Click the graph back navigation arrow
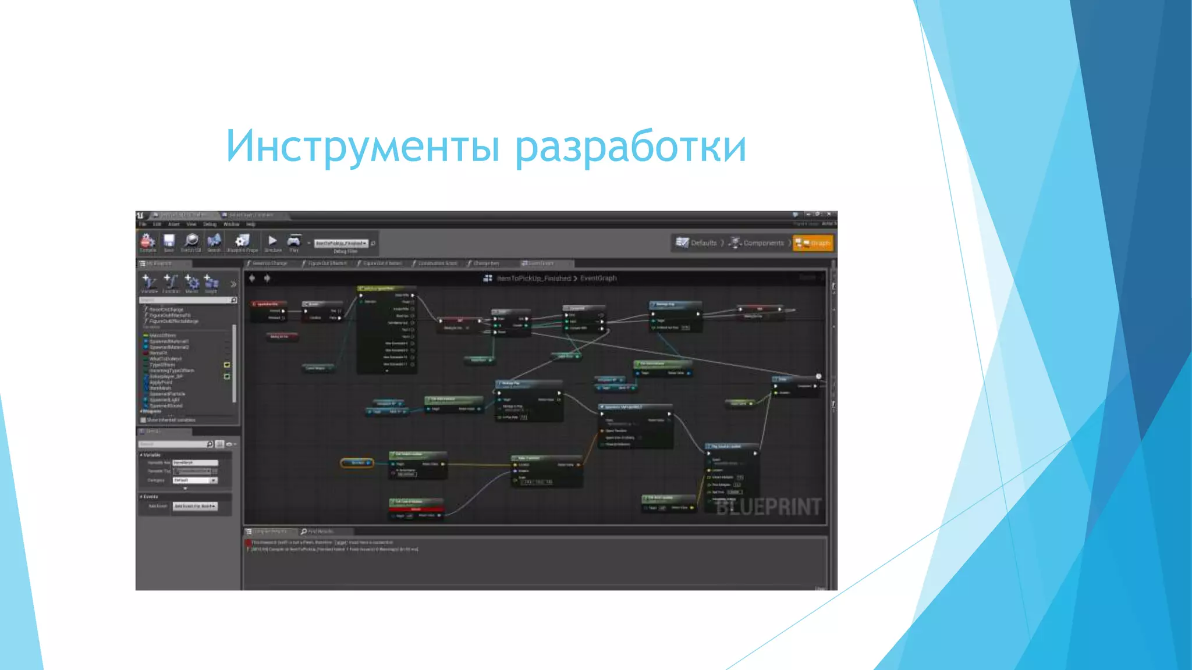 (x=252, y=278)
